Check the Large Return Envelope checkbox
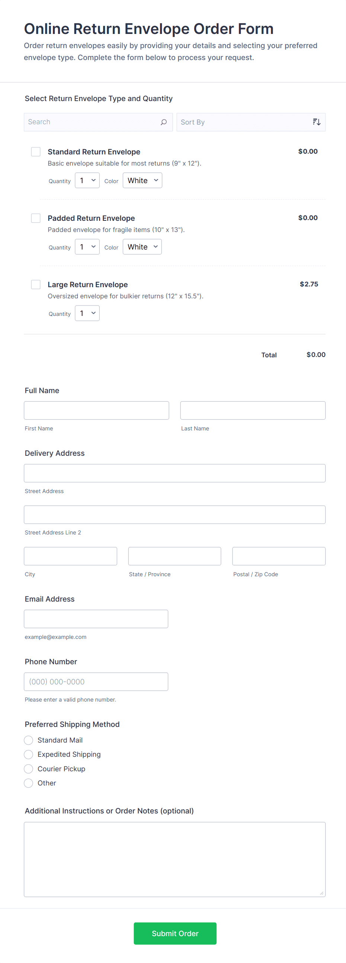Image resolution: width=346 pixels, height=963 pixels. (x=36, y=285)
